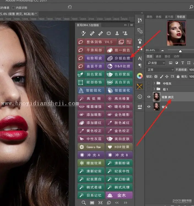This screenshot has width=194, height=206.
Task: Open the History panel icon in the dock
Action: click(x=140, y=21)
